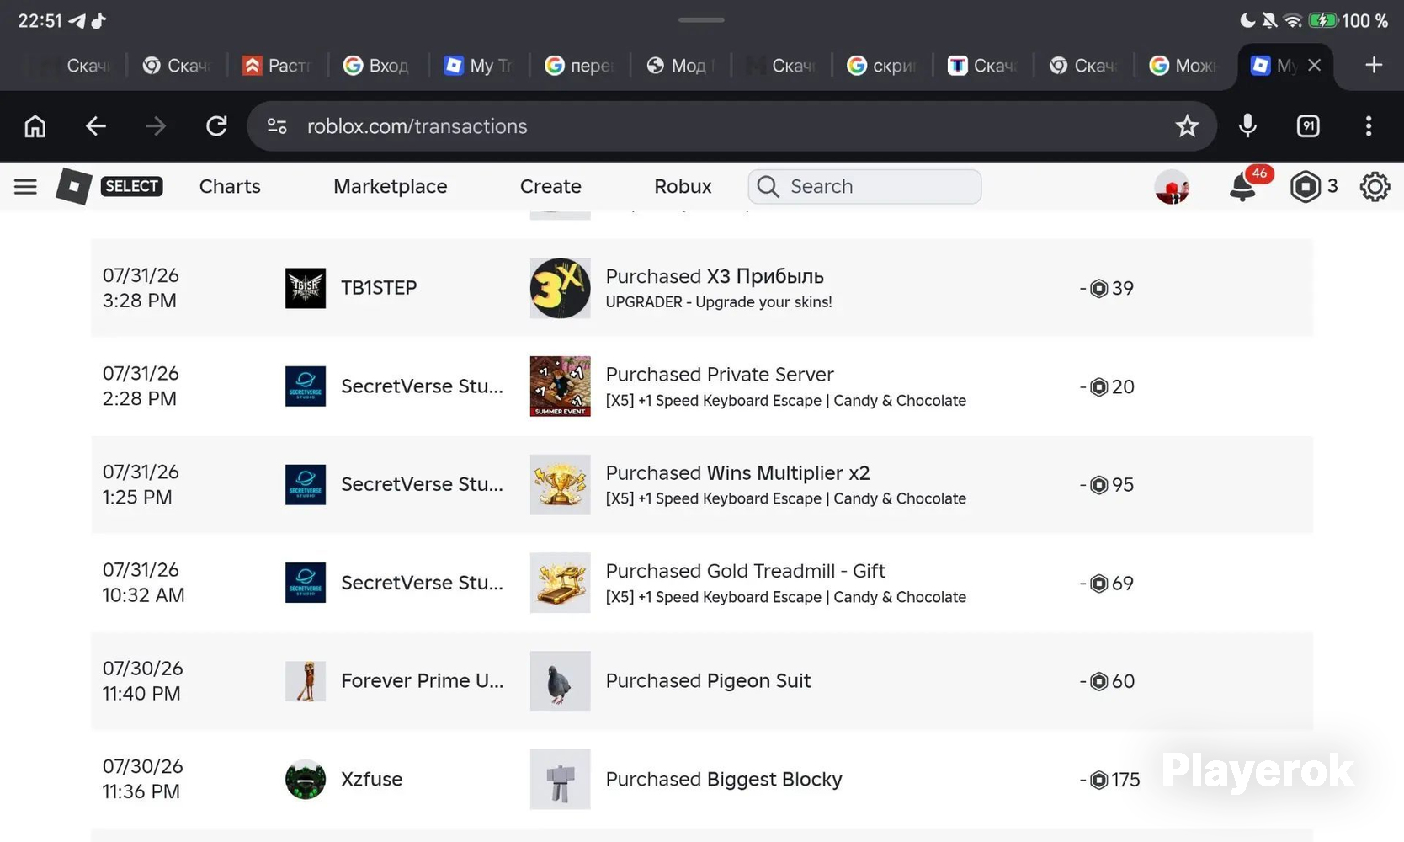Screen dimensions: 1404x842
Task: Switch to the Можн browser tab
Action: [1183, 65]
